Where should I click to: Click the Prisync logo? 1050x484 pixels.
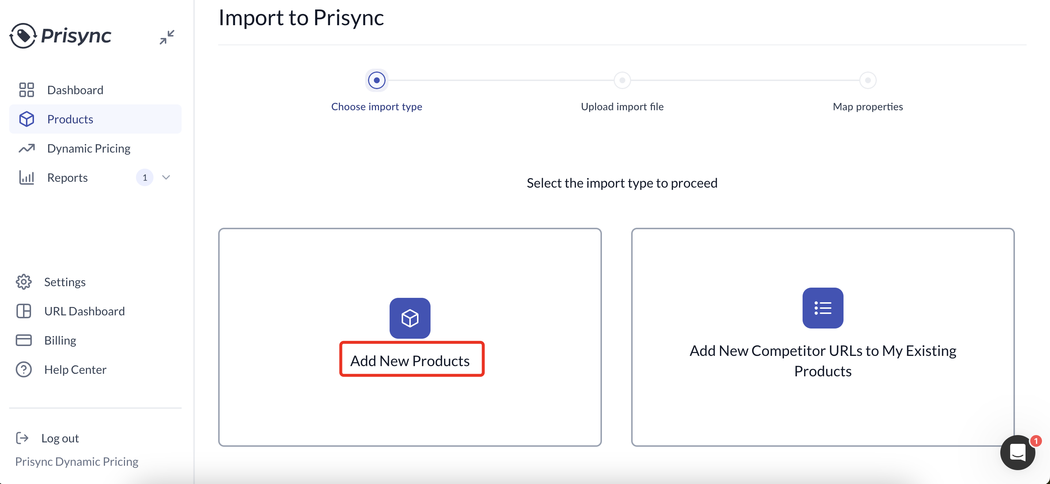coord(60,36)
